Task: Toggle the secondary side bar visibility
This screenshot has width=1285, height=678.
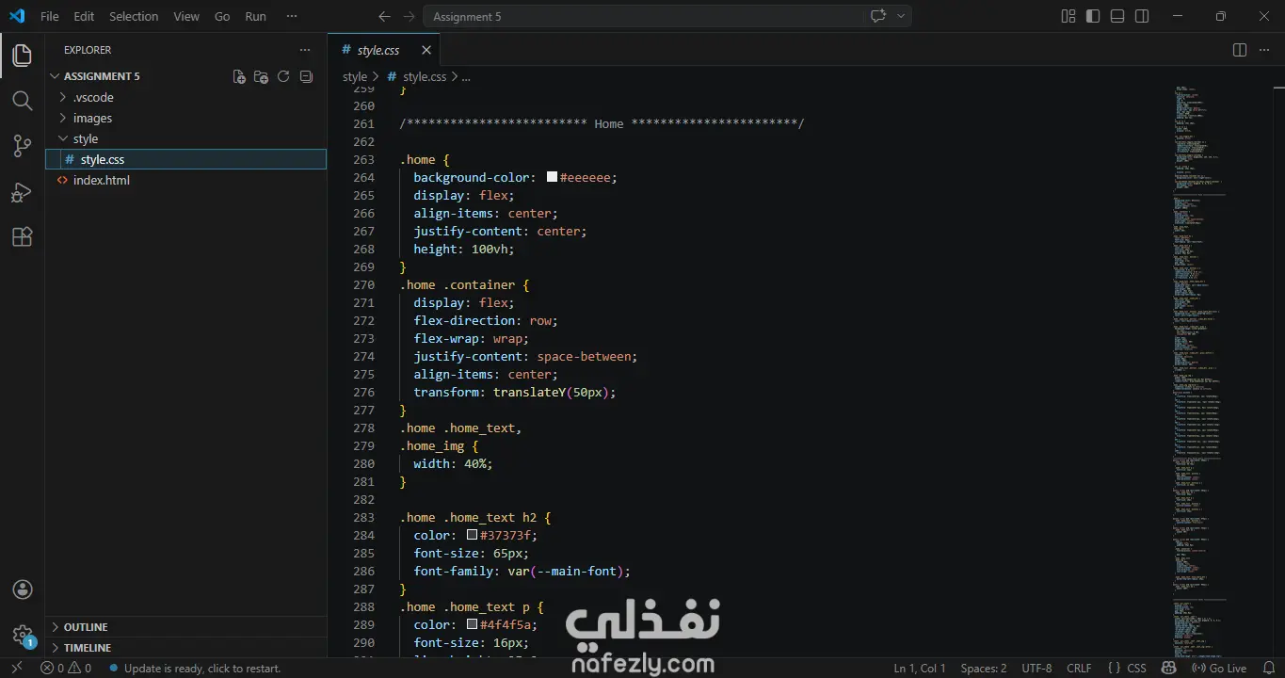Action: pyautogui.click(x=1142, y=16)
